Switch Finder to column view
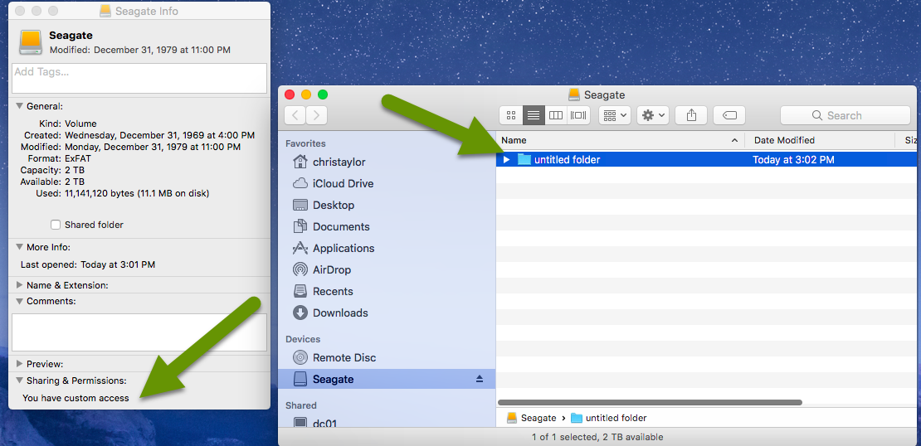The image size is (921, 446). point(556,115)
